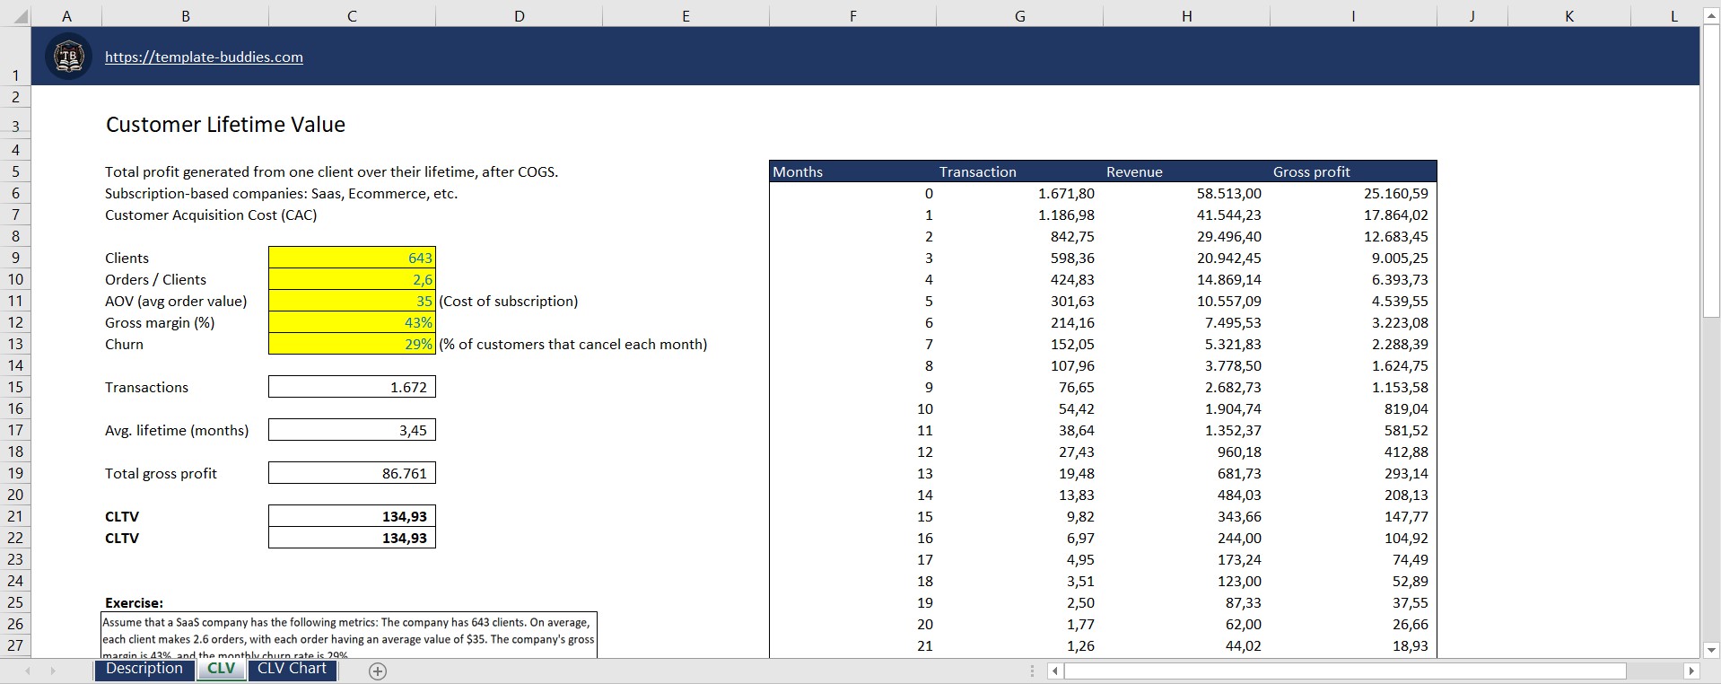
Task: Select the yellow Clients cell with 643
Action: tap(352, 258)
